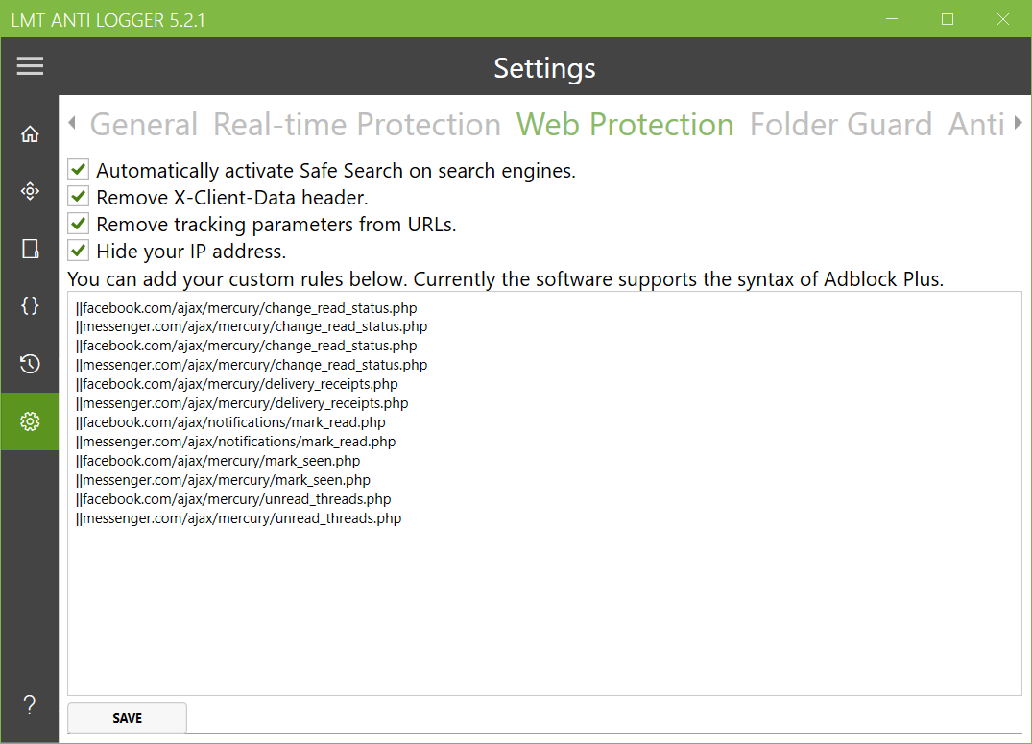
Task: Click the door-shaped sidebar icon
Action: [x=30, y=250]
